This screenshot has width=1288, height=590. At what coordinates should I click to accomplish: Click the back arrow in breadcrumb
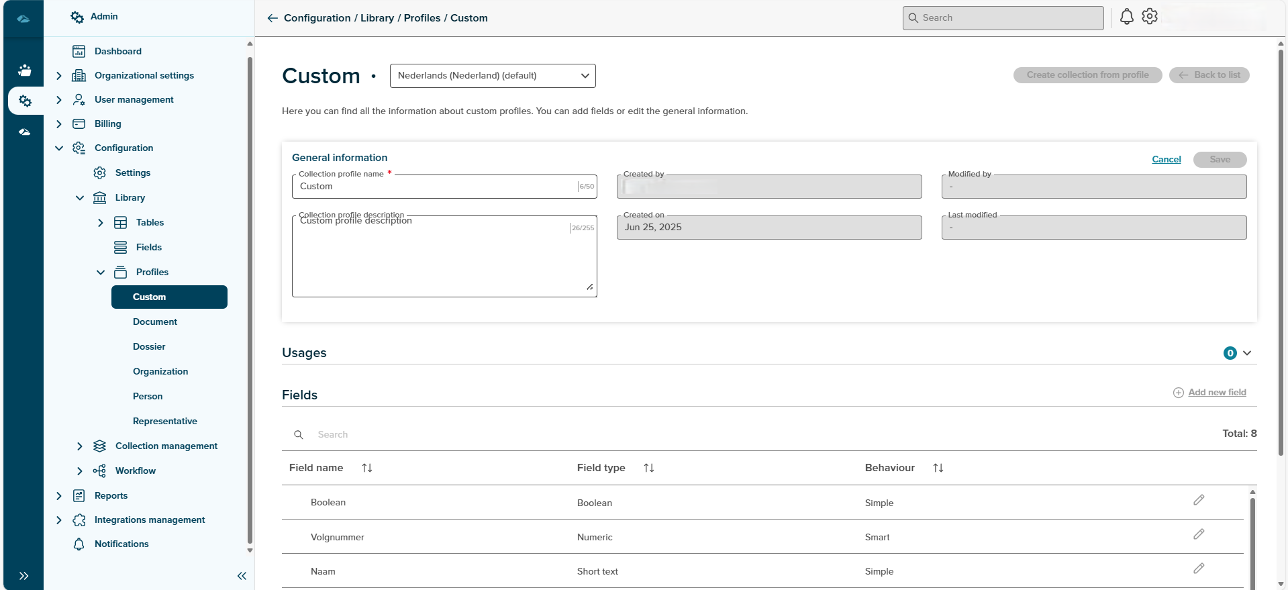(273, 18)
